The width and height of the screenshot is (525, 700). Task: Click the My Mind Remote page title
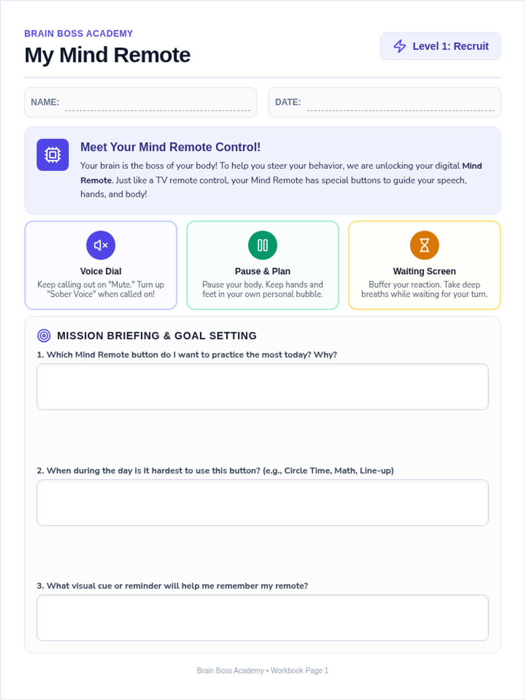(108, 55)
